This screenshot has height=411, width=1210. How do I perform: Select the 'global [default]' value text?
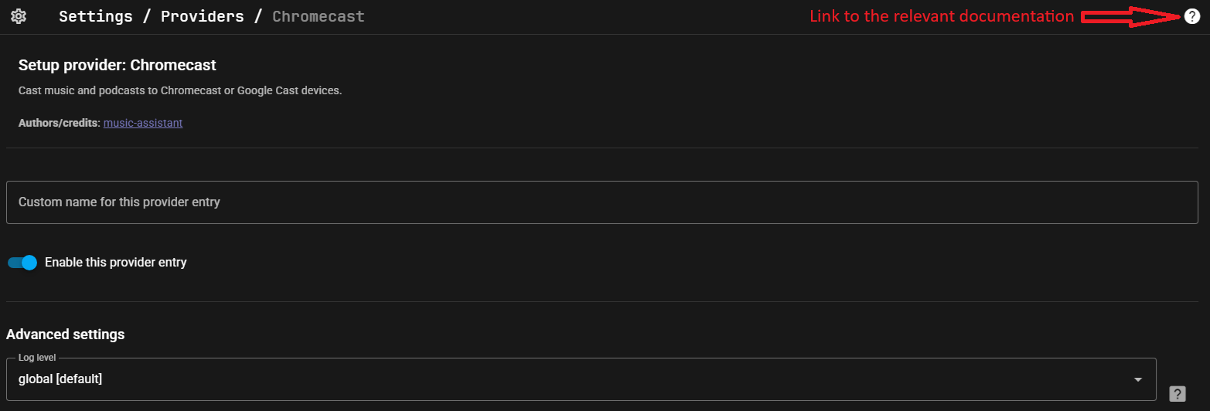coord(60,379)
